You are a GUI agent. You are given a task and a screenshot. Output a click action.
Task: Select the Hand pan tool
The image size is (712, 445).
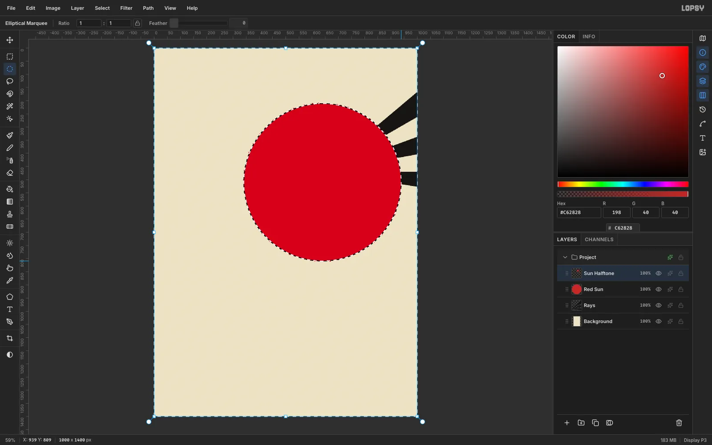pos(10,268)
